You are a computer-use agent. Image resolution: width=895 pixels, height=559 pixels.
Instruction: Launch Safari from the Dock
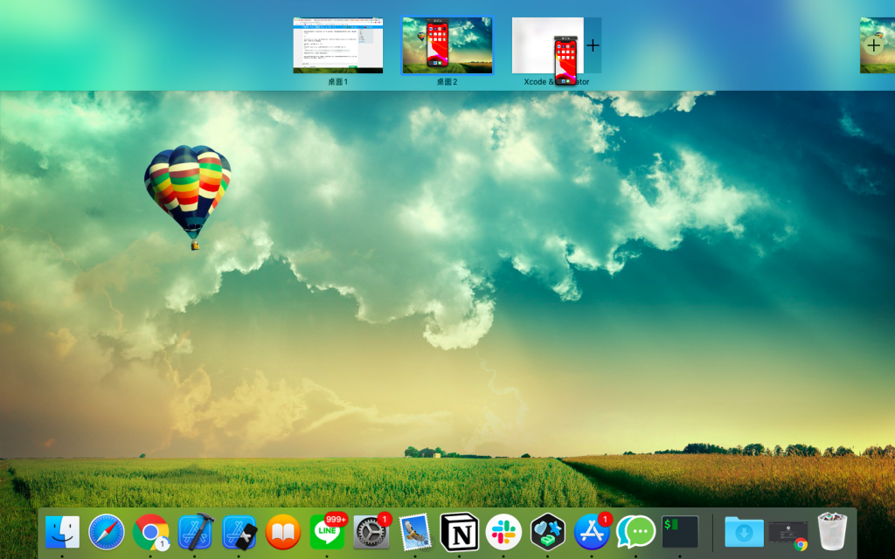click(x=107, y=532)
